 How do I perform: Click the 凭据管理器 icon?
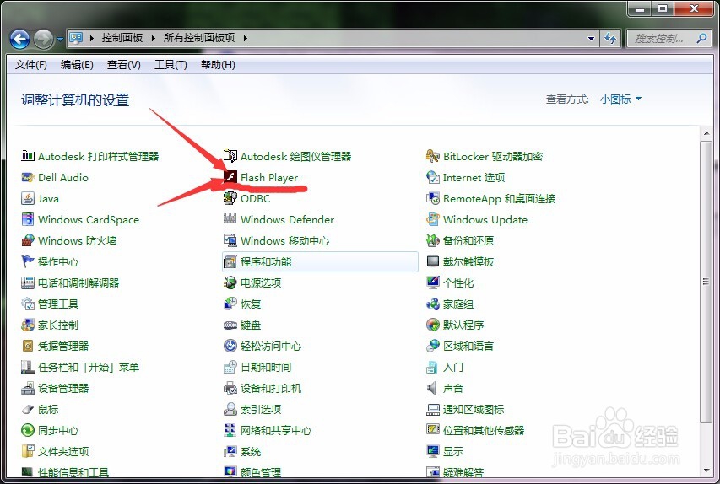coord(28,346)
